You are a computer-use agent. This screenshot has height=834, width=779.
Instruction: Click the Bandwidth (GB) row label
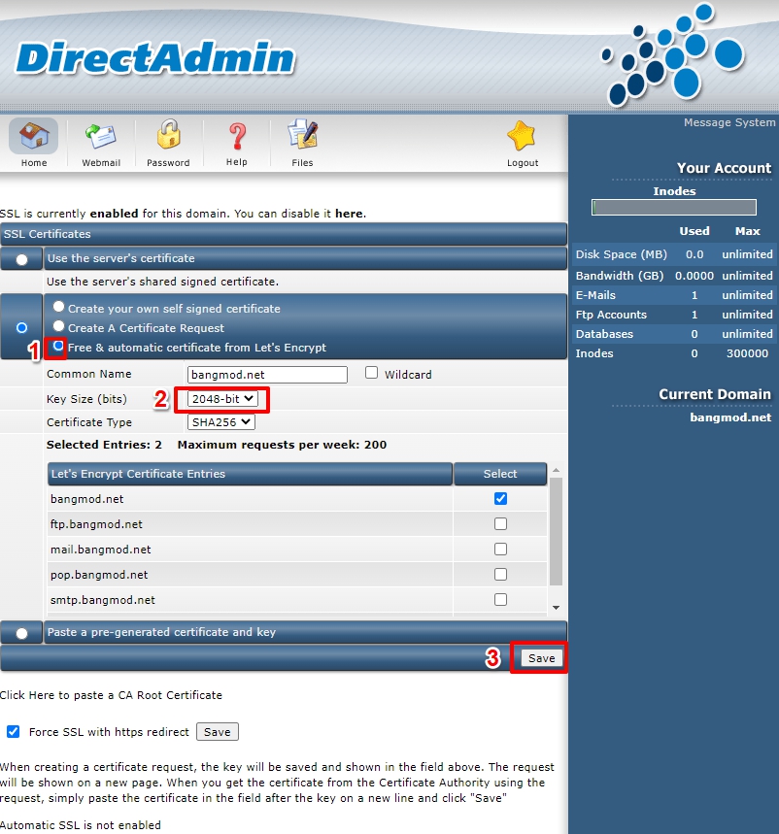620,276
